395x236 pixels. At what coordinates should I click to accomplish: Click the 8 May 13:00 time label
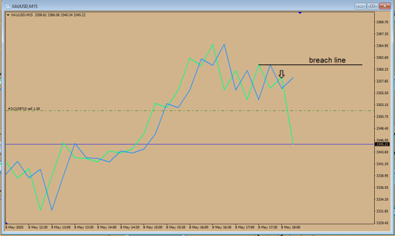pos(61,227)
